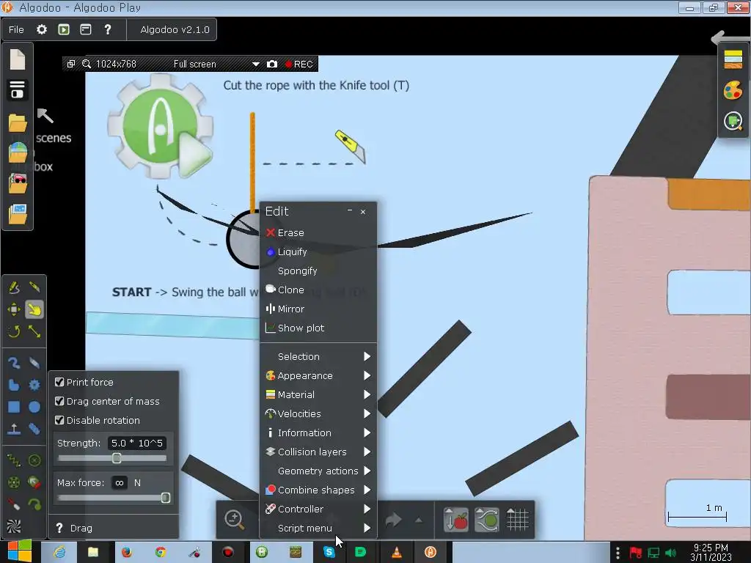The image size is (751, 563).
Task: Select the Texture tool with spiral icon
Action: pos(14,526)
